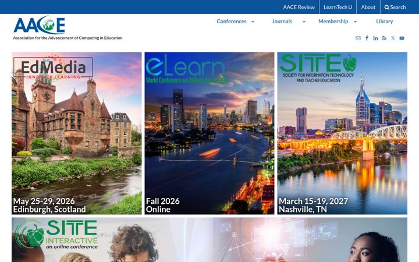419x262 pixels.
Task: Expand the Journals dropdown arrow
Action: point(304,22)
